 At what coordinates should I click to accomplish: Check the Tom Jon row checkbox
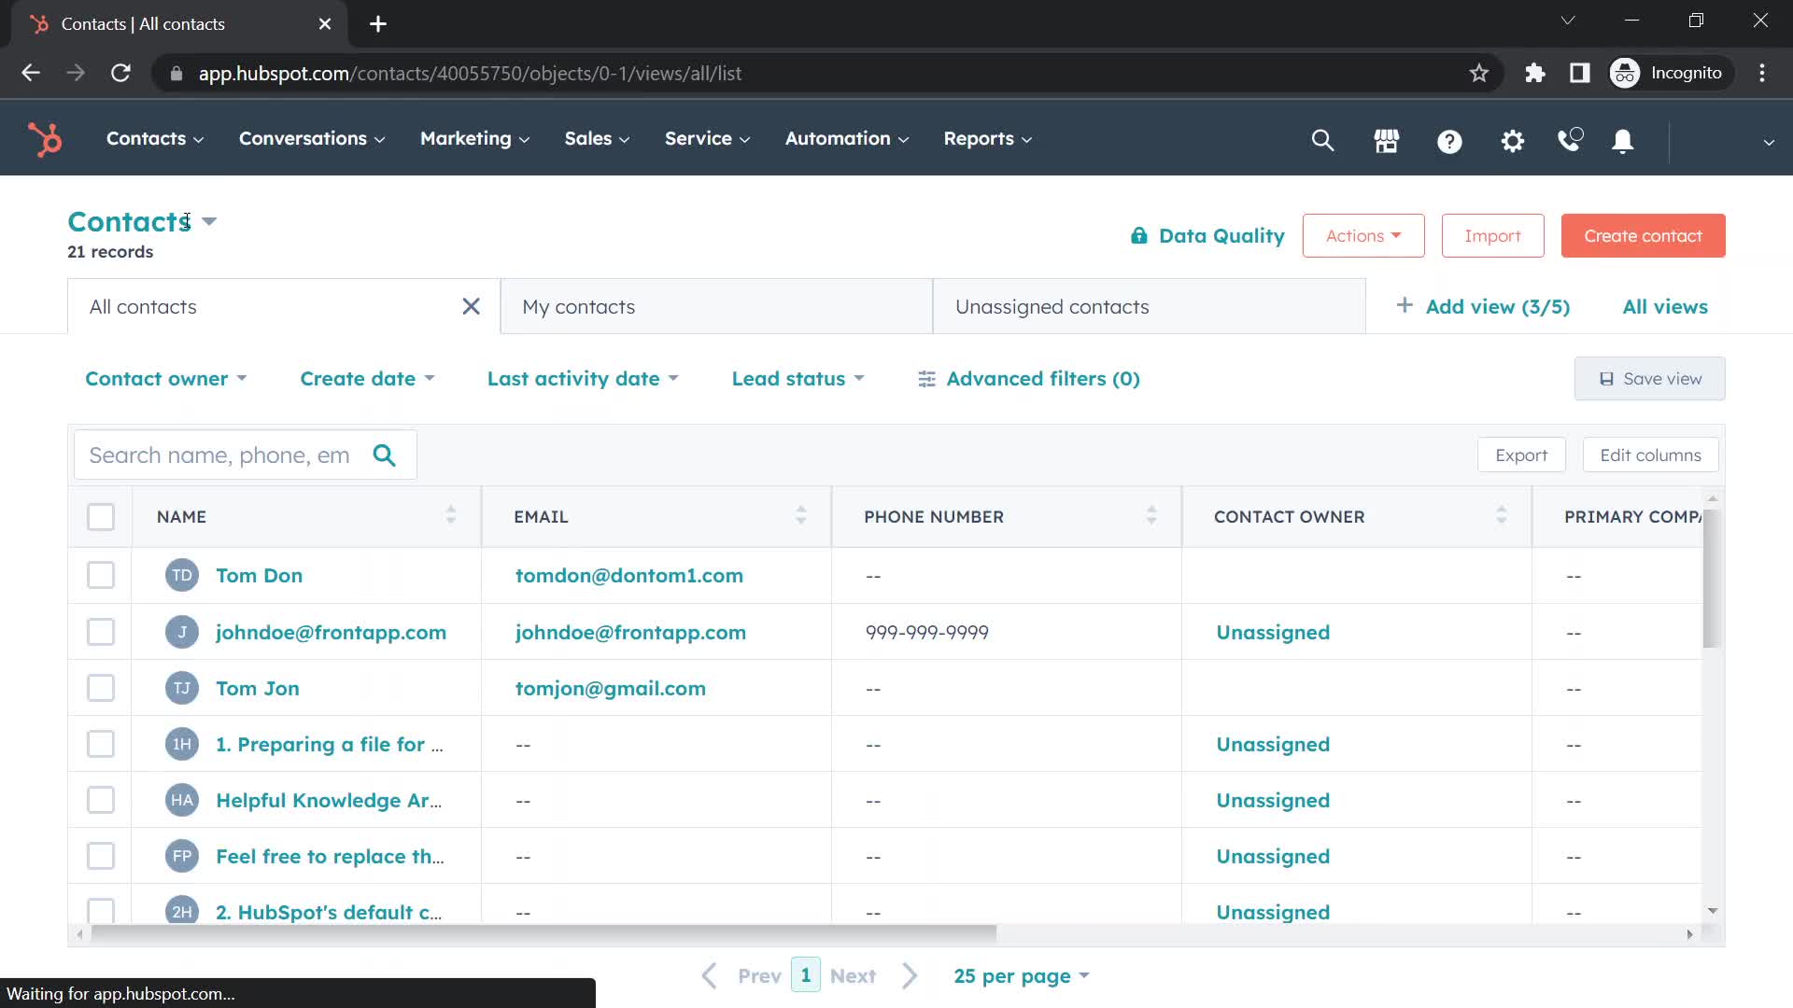pos(101,688)
